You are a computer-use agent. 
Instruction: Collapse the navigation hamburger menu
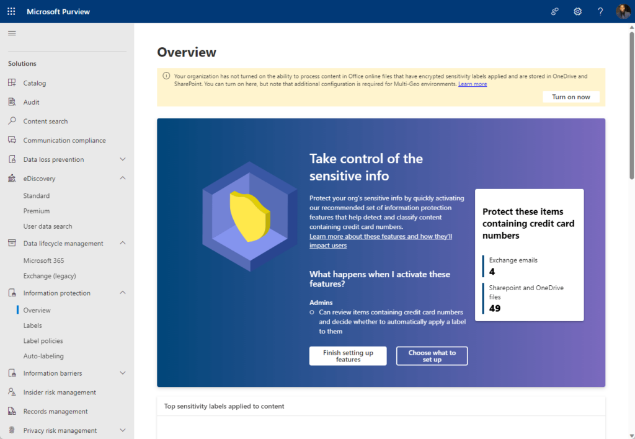[x=12, y=33]
